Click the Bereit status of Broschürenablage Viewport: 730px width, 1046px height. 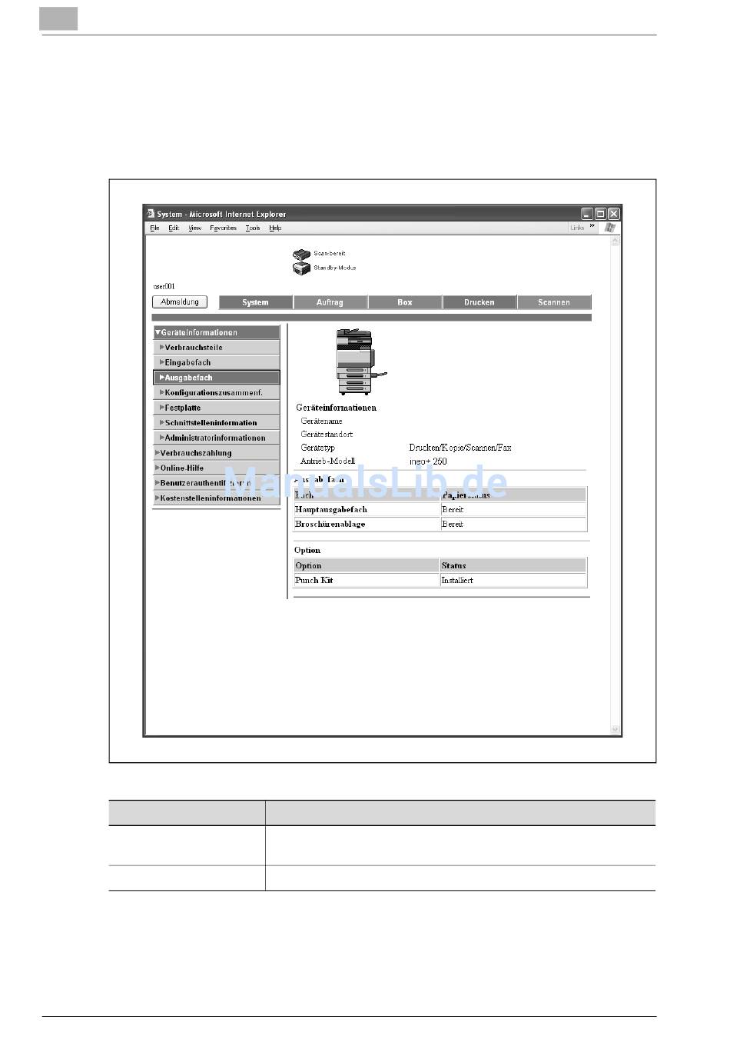pyautogui.click(x=513, y=524)
